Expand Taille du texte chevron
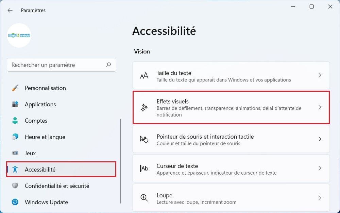340x213 pixels. tap(320, 75)
